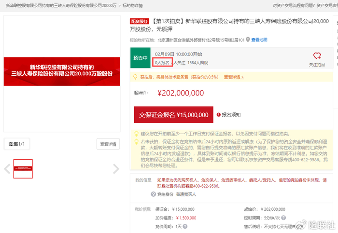Screen dimensions: 338x233
Task: Click the 关注拍品 label
Action: click(317, 65)
